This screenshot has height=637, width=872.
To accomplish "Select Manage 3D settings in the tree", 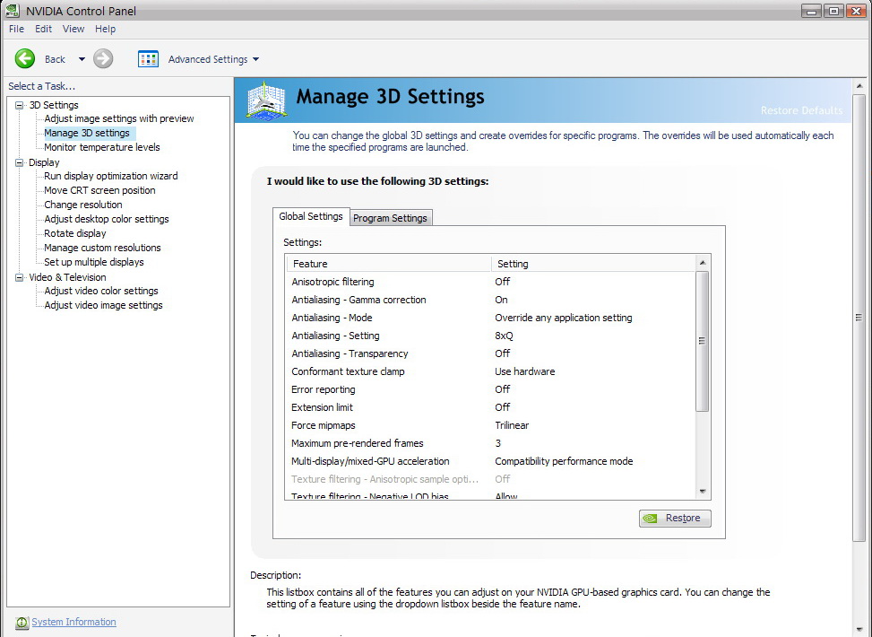I will click(x=87, y=133).
